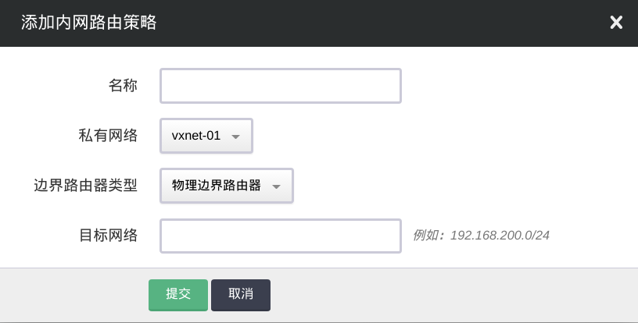
Task: Focus the 目标网络 input field
Action: click(280, 236)
